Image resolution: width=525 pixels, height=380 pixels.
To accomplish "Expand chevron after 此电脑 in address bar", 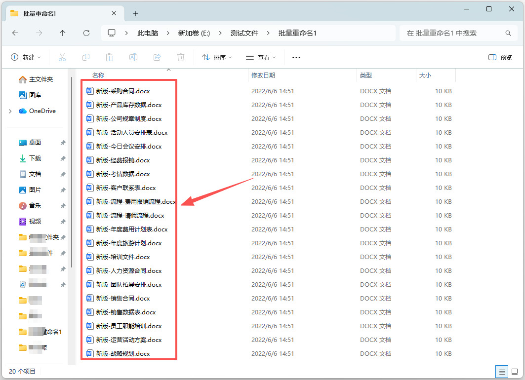I will (x=168, y=33).
